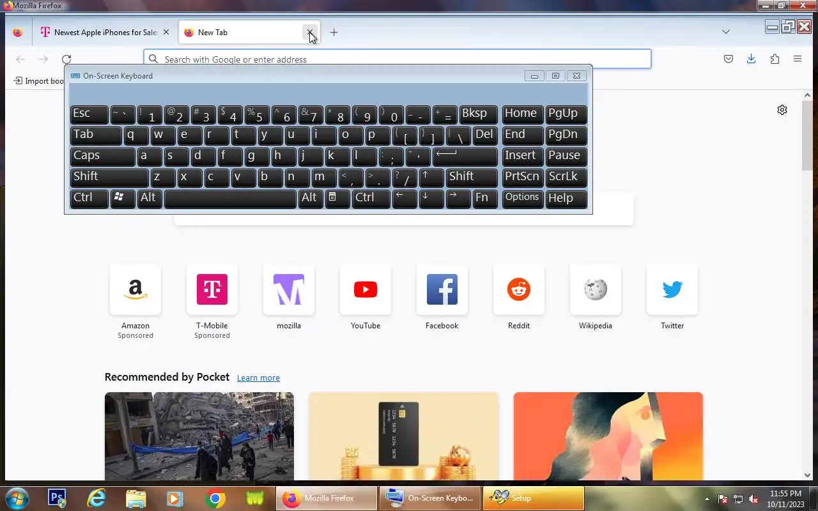Screen dimensions: 818x511
Task: Toggle the Caps key on keyboard
Action: 102,156
